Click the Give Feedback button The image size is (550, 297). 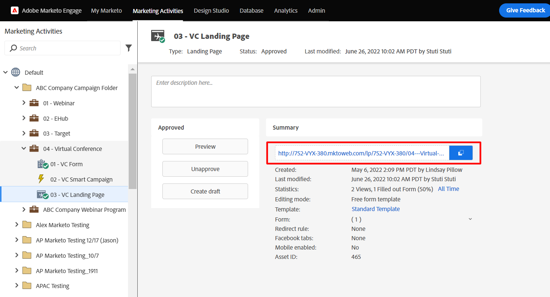[x=525, y=10]
